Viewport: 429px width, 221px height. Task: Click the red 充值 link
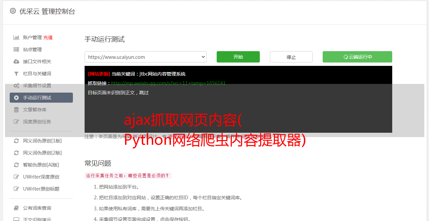pos(48,37)
